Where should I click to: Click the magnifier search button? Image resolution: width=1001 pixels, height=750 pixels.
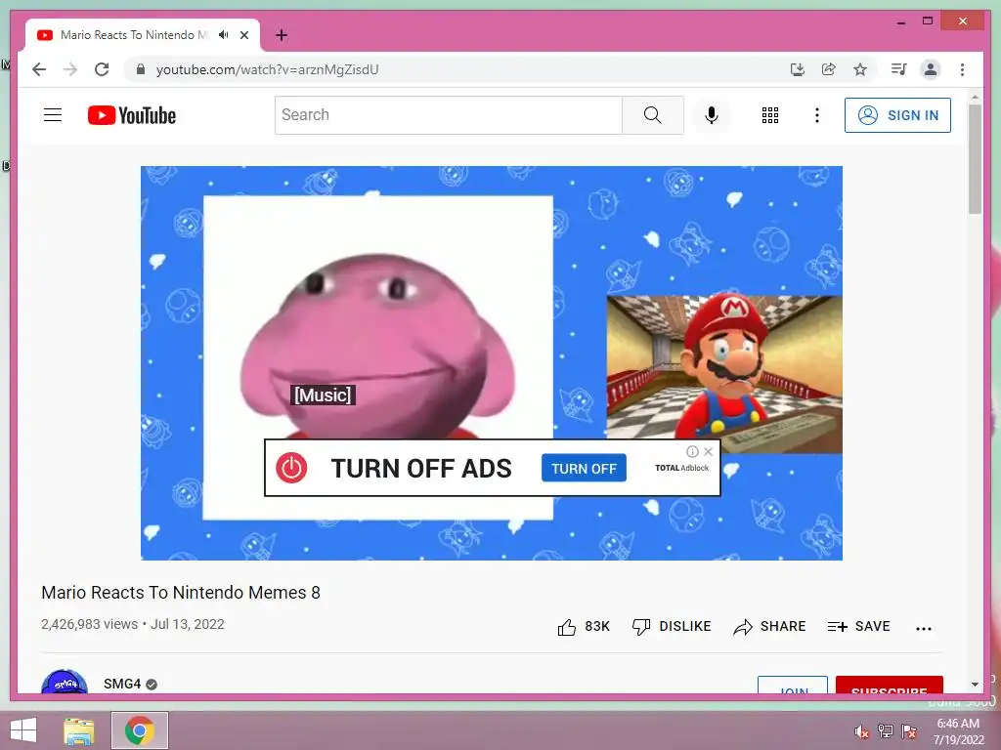click(652, 115)
